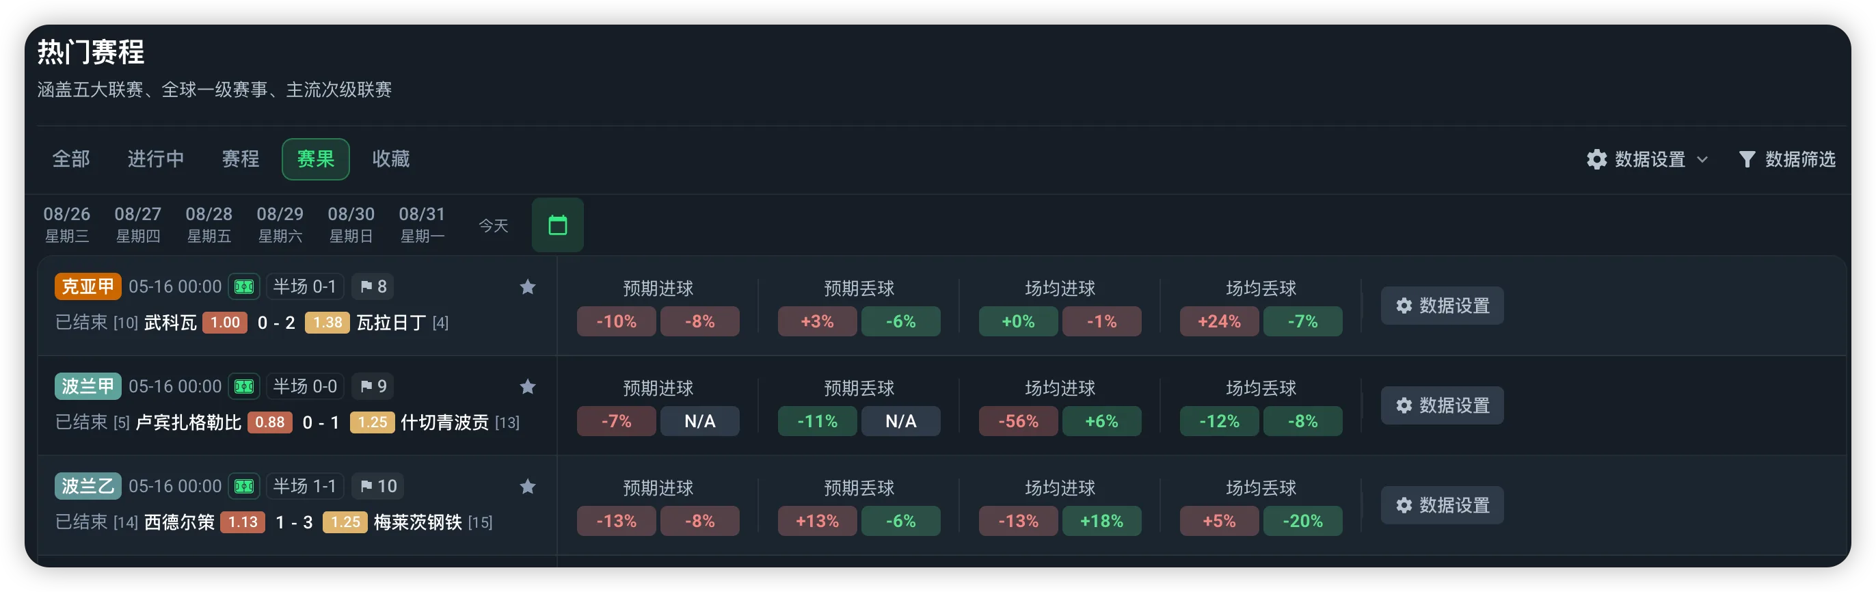Screen dimensions: 1876x592
Task: Switch to the 进行中 tab
Action: point(156,159)
